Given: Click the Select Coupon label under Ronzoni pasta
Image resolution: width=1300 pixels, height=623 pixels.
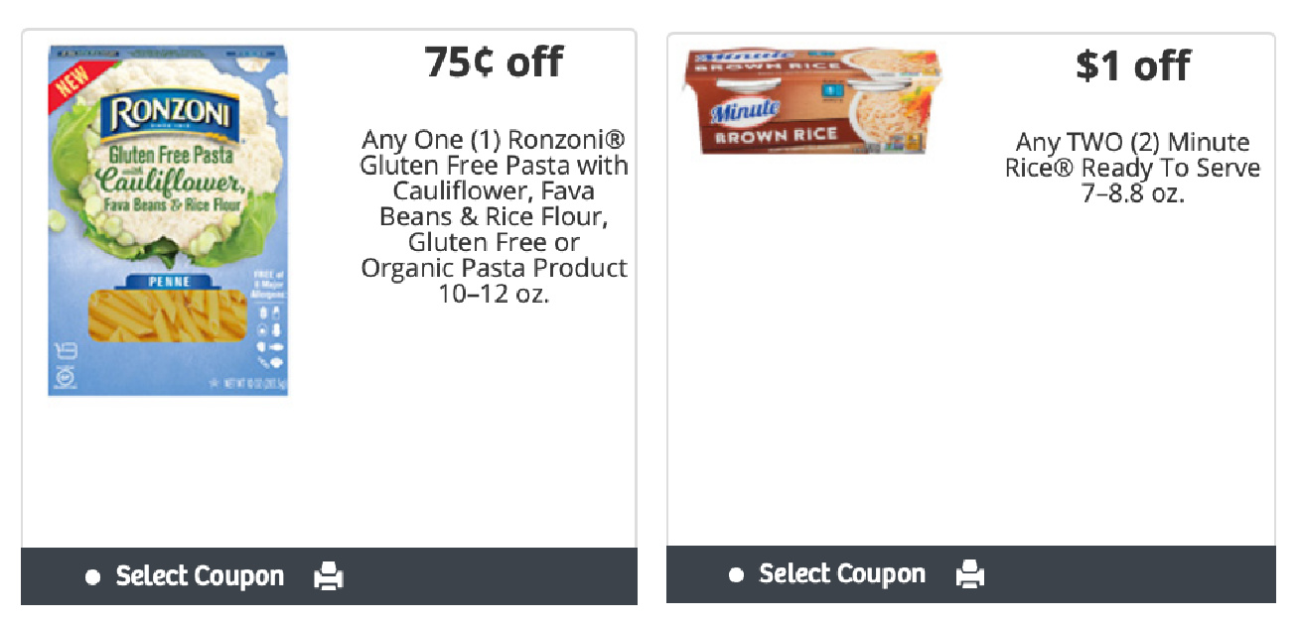Looking at the screenshot, I should point(200,576).
